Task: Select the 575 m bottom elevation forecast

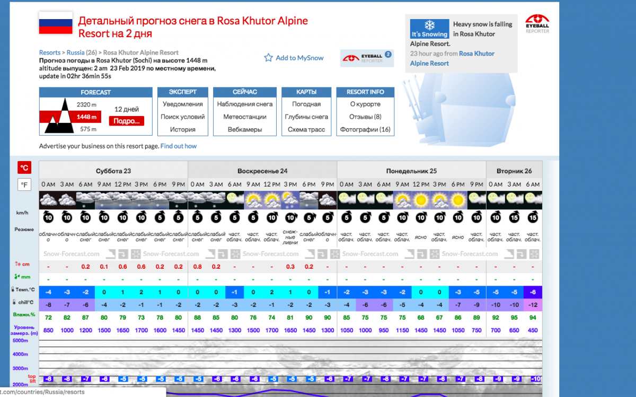Action: [88, 129]
